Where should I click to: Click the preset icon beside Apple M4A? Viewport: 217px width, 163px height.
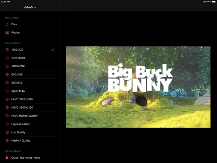click(7, 91)
